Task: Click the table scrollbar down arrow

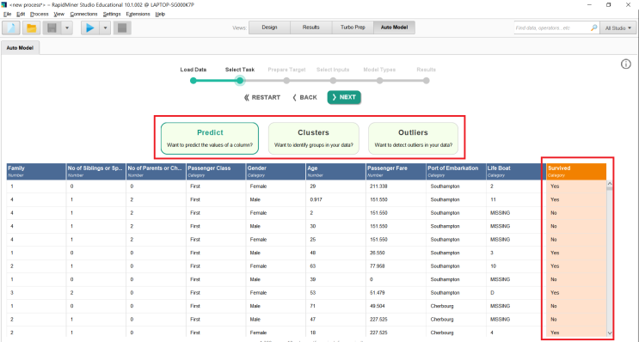Action: [x=610, y=333]
